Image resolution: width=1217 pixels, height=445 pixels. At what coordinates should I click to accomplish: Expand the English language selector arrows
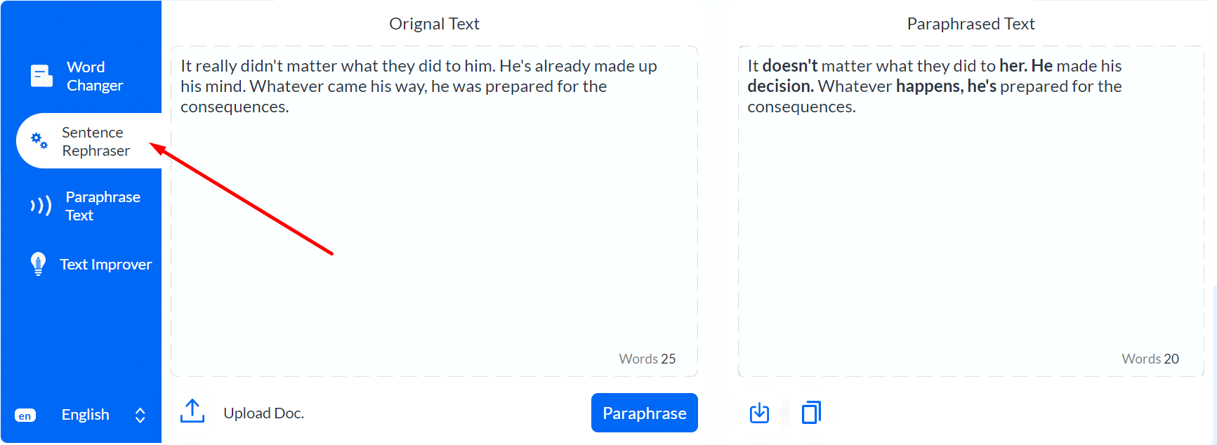click(140, 415)
